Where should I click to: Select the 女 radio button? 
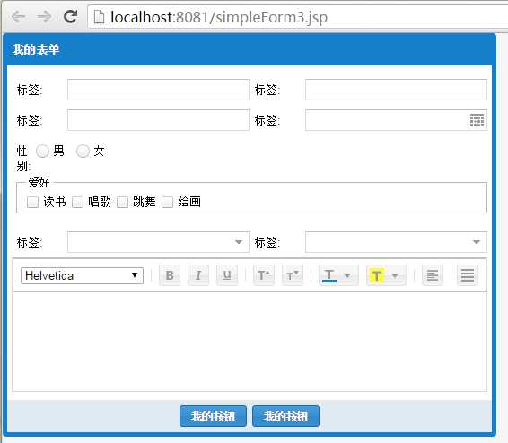coord(83,152)
